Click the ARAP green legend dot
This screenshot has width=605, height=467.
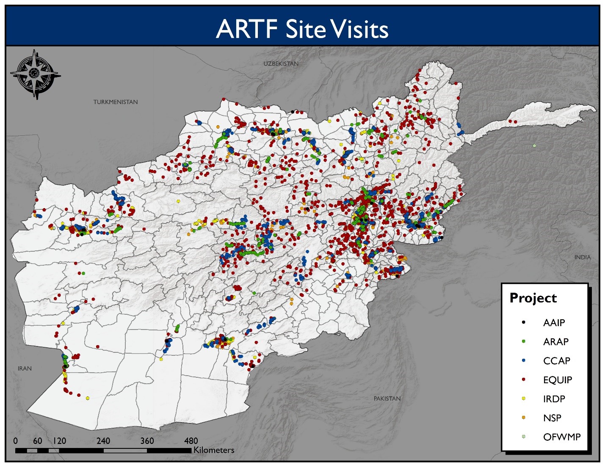point(524,341)
